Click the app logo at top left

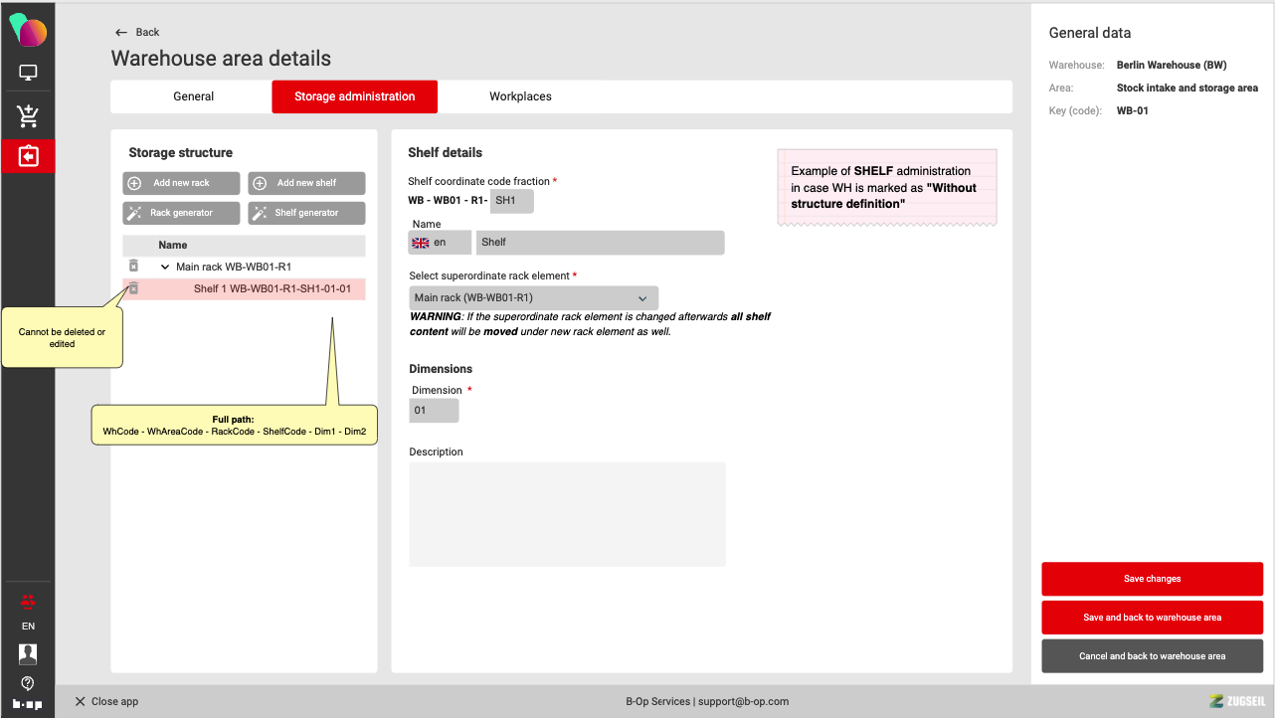click(x=28, y=30)
